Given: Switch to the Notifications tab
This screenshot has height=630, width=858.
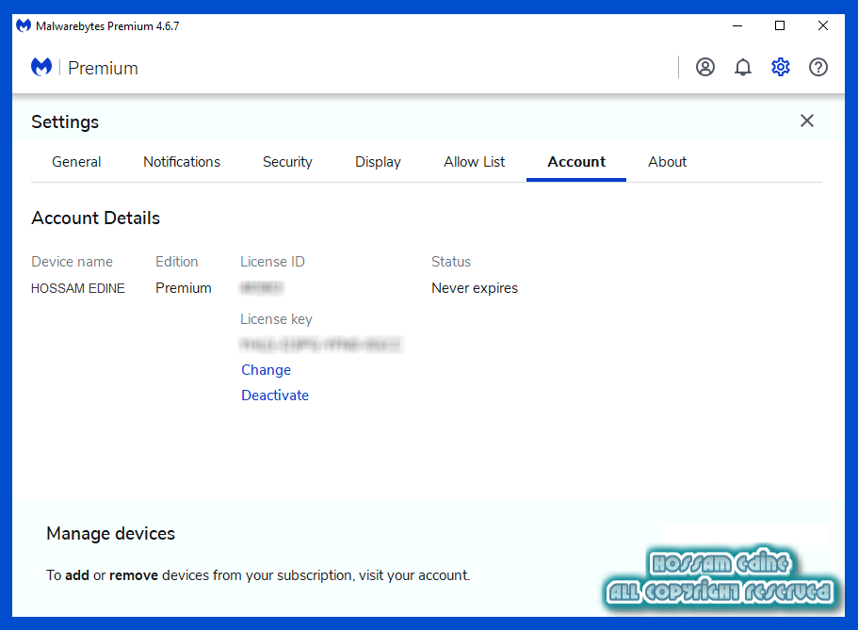Looking at the screenshot, I should click(x=182, y=162).
